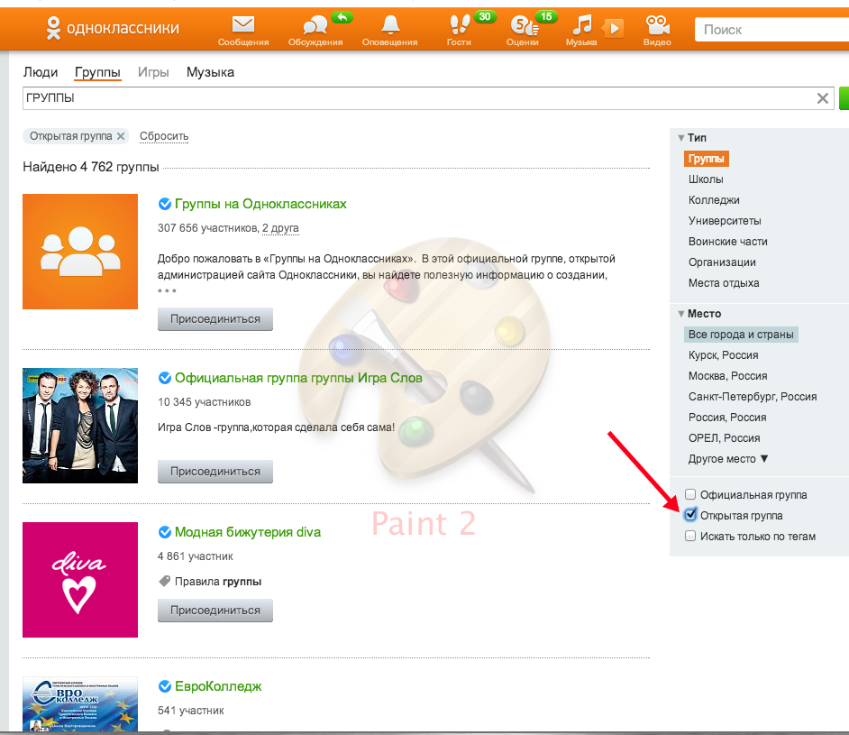Select Места отдыха type filter
This screenshot has width=849, height=735.
pos(724,283)
